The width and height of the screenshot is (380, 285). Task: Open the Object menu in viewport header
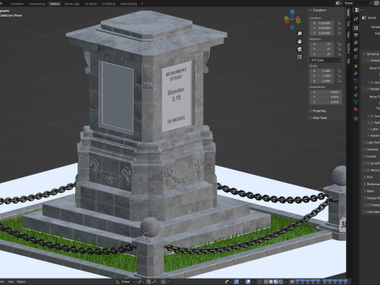[21, 282]
